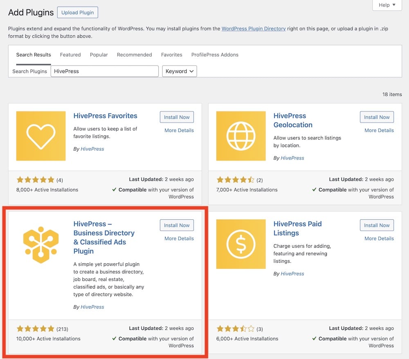Screen dimensions: 409x359
Task: View More Details for HivePress Paid Listings
Action: pos(379,238)
